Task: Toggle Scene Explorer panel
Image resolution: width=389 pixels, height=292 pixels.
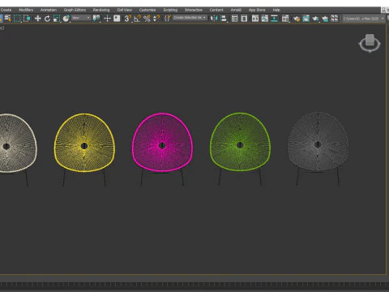Action: click(x=234, y=19)
